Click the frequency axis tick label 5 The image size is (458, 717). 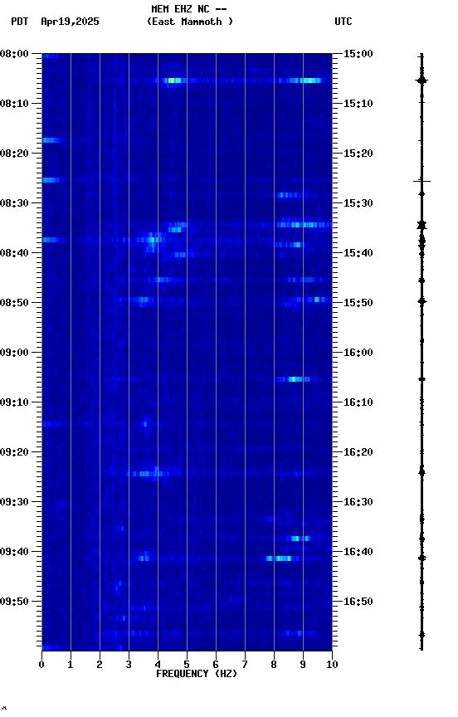[x=187, y=665]
